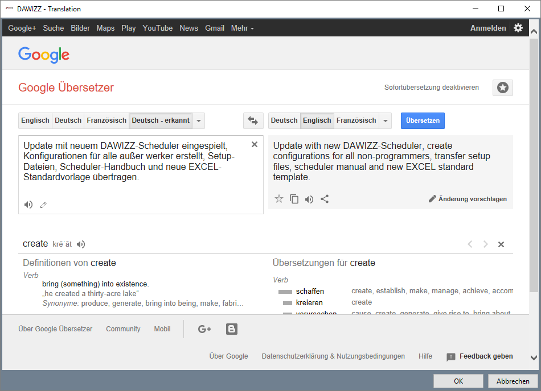Screen dimensions: 541x391
Task: Open the Phrasebook star button
Action: click(x=503, y=88)
